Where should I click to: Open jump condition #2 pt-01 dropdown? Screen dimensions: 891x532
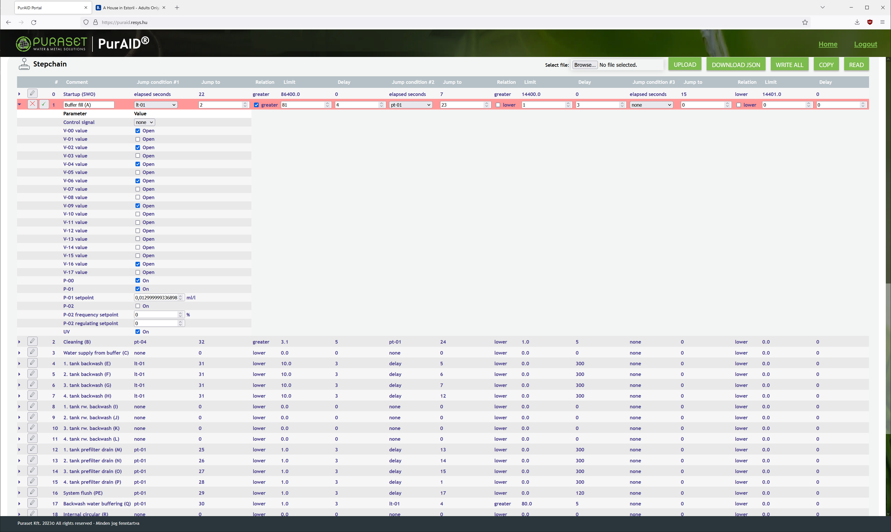click(x=410, y=105)
